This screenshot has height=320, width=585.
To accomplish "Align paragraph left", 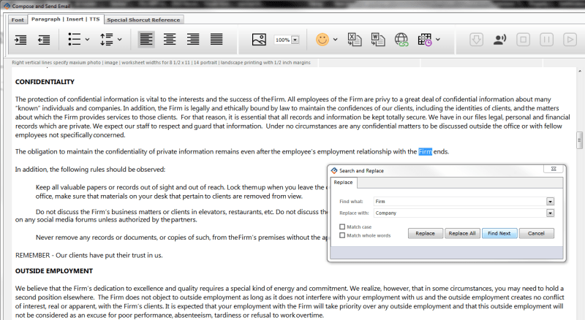I will [x=146, y=39].
